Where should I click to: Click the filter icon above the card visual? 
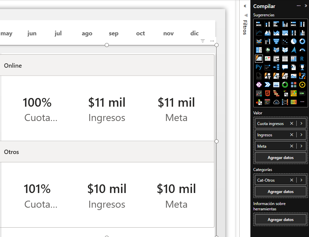click(203, 41)
